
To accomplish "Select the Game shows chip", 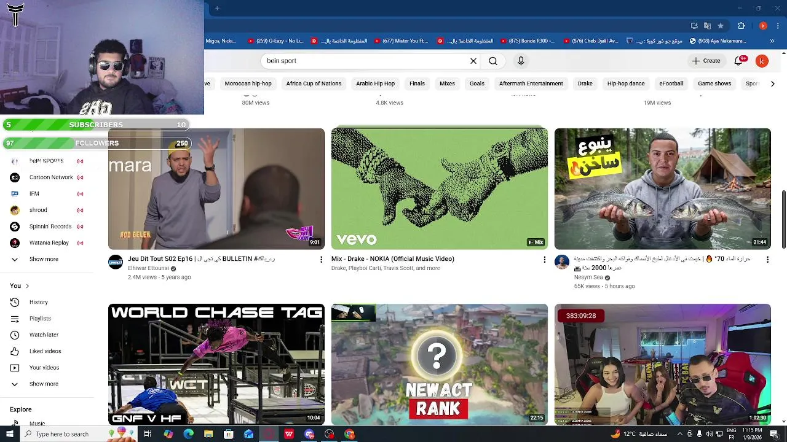I will click(x=714, y=83).
